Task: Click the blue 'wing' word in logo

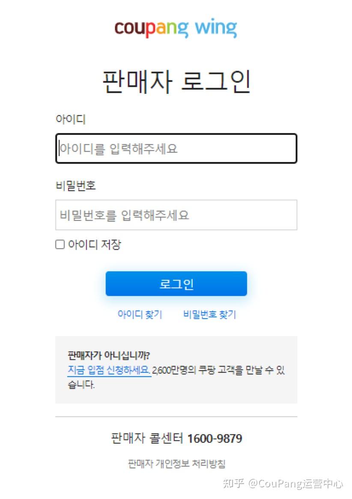Action: (216, 28)
